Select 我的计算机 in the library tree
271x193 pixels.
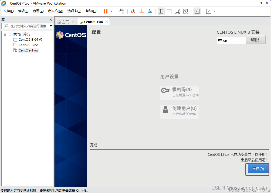(x=22, y=34)
